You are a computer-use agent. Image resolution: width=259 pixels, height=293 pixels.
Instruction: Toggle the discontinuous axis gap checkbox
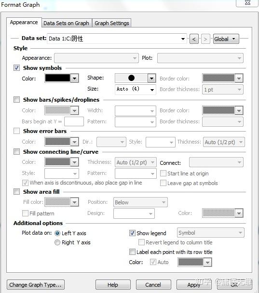pos(25,183)
